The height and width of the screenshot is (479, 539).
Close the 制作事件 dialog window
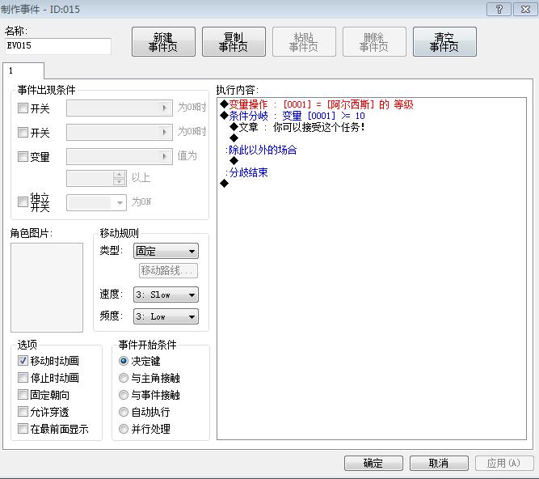click(x=525, y=9)
